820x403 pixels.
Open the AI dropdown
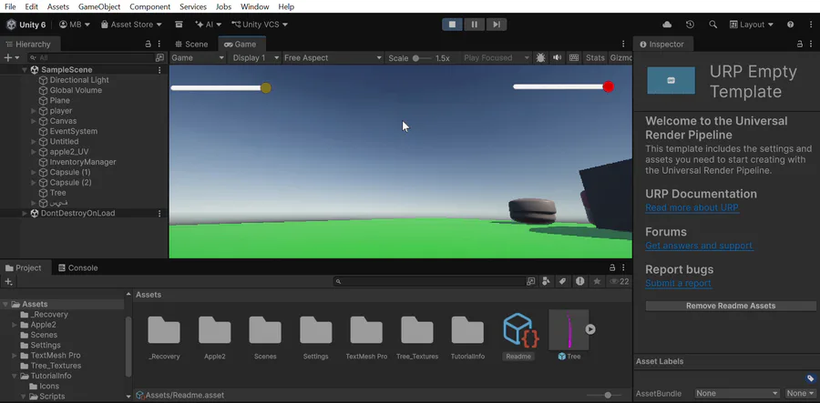click(x=208, y=25)
